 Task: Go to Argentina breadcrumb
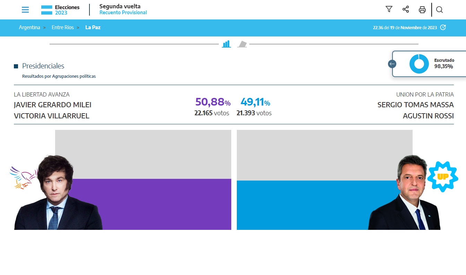pyautogui.click(x=29, y=27)
